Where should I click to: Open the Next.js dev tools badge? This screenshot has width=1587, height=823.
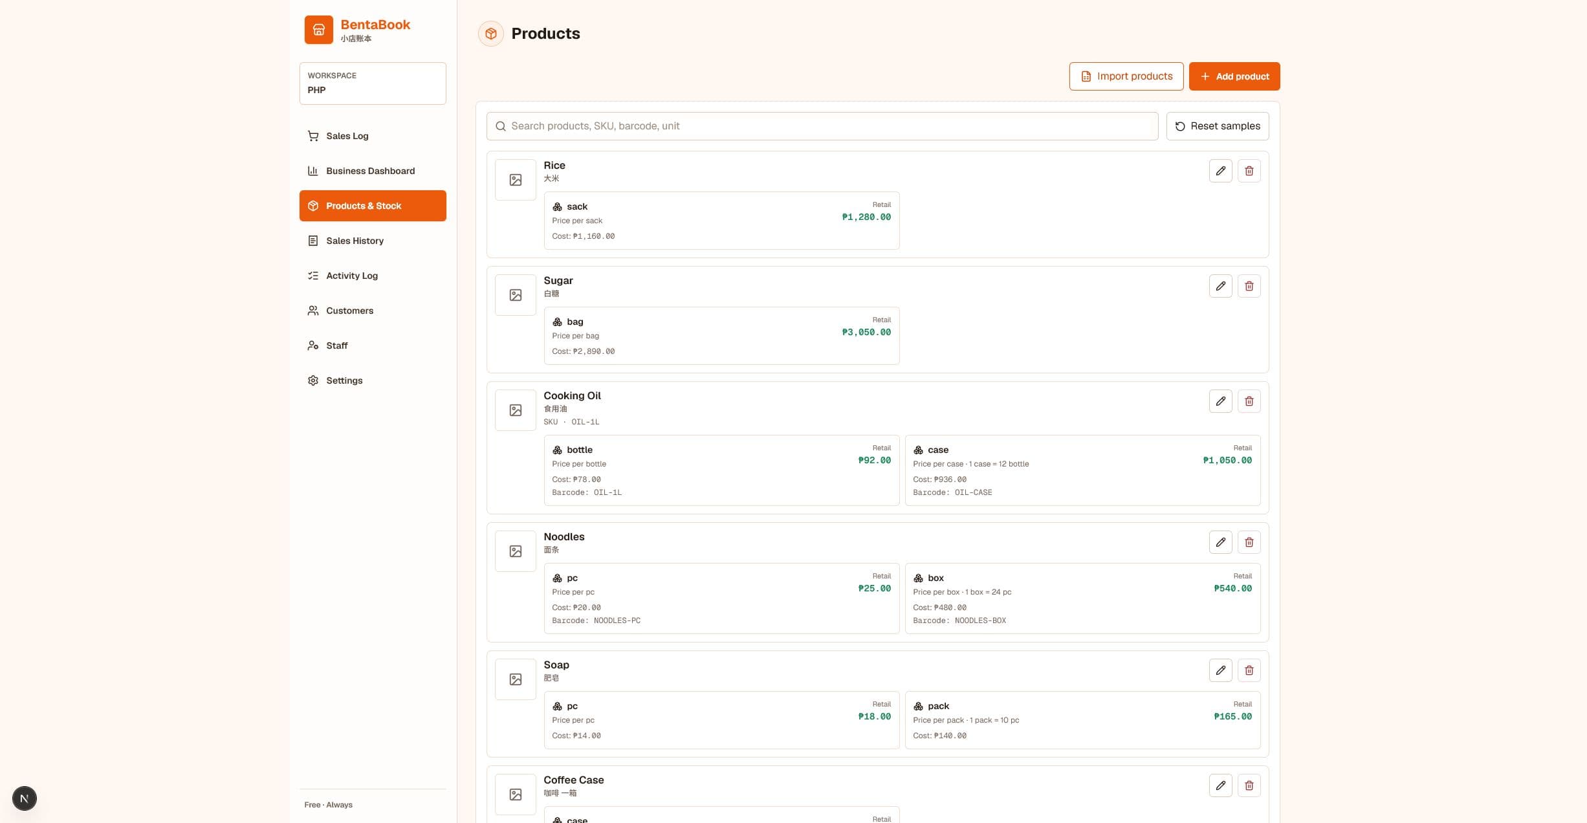25,798
